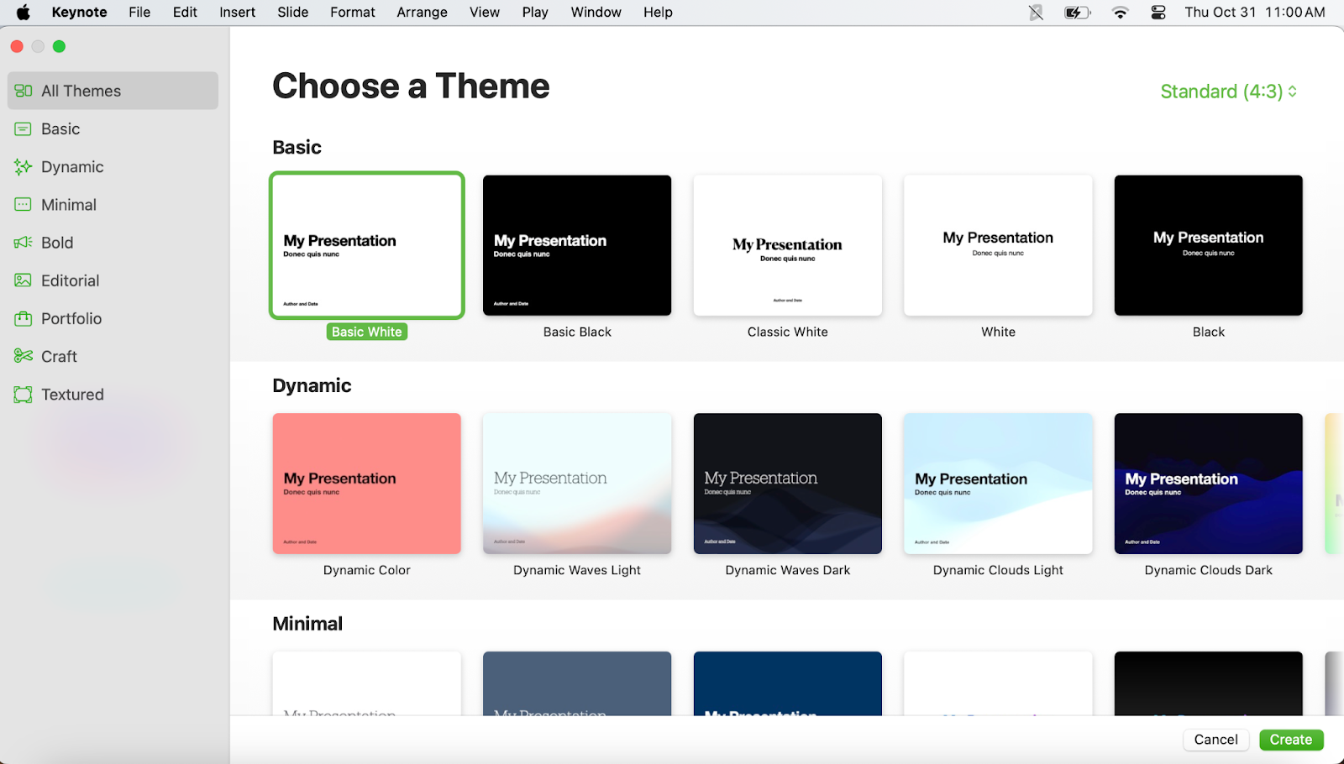1344x764 pixels.
Task: Click the Dynamic sparkle icon in sidebar
Action: point(23,167)
